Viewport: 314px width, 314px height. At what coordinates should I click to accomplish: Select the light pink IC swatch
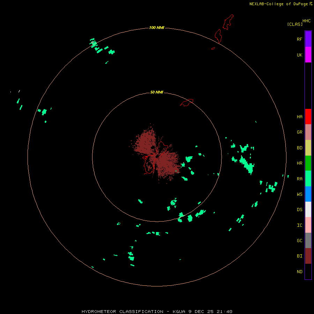tap(308, 225)
